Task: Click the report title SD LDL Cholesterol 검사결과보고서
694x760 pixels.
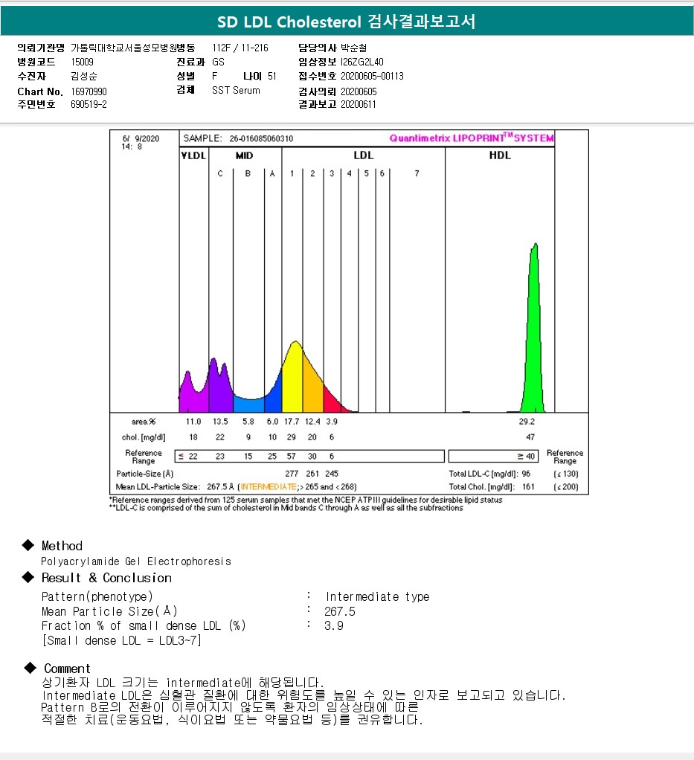Action: tap(347, 22)
